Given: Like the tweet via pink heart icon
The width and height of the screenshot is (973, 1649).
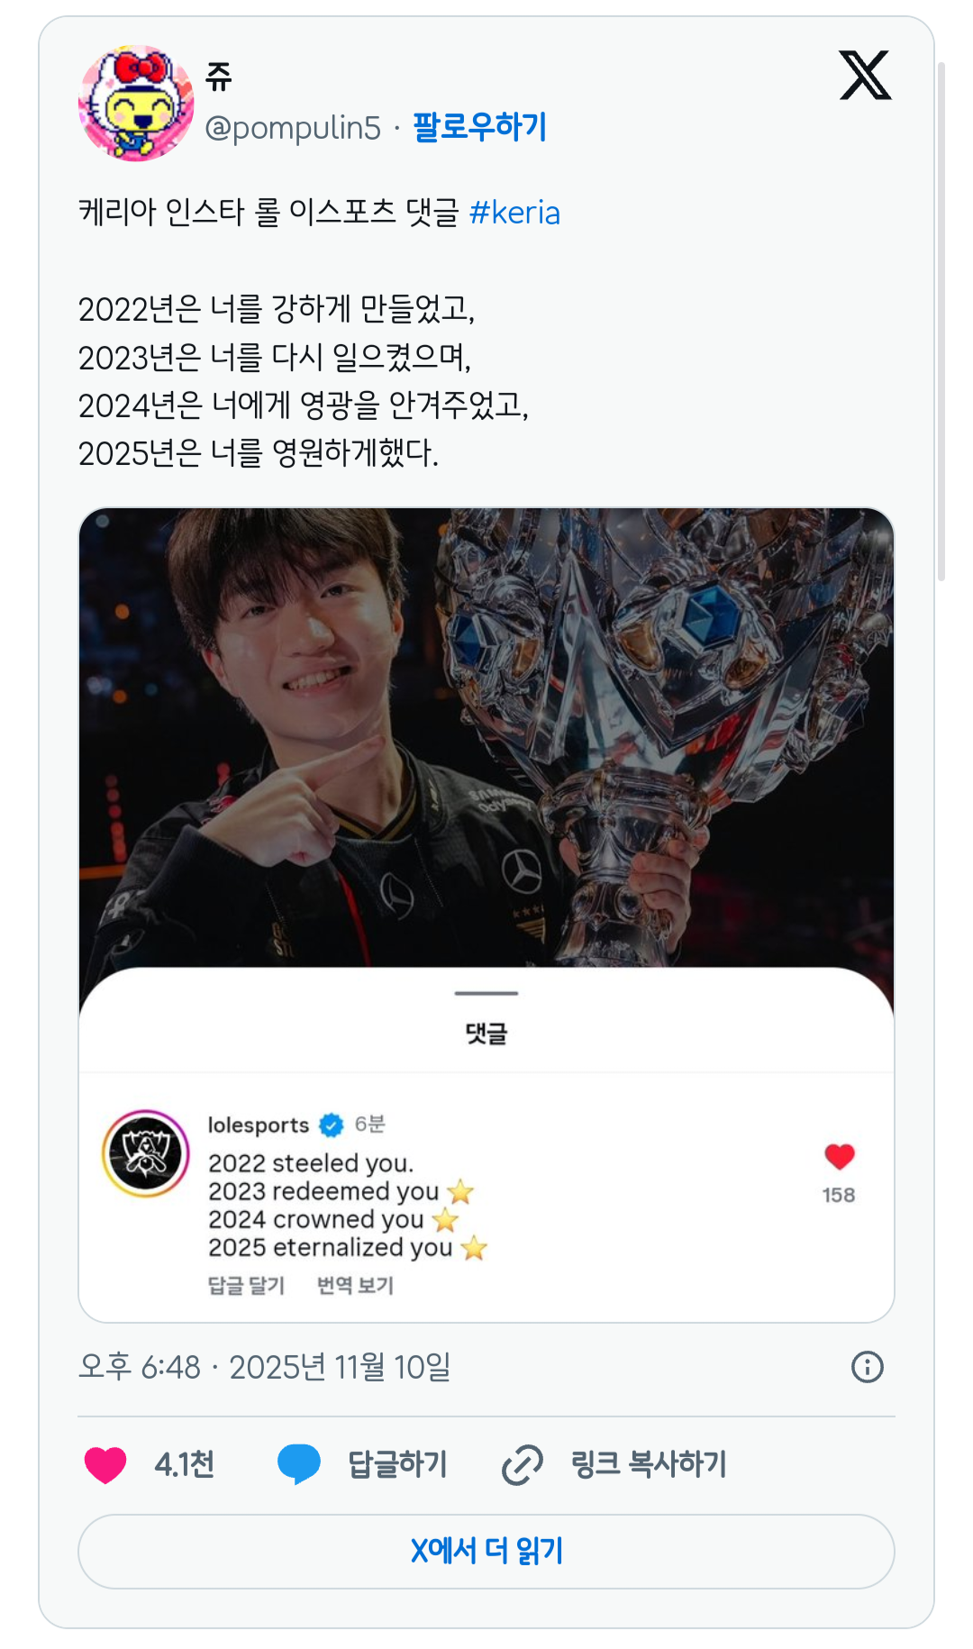Looking at the screenshot, I should (105, 1464).
